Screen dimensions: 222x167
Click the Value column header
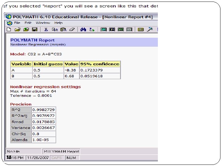point(72,64)
